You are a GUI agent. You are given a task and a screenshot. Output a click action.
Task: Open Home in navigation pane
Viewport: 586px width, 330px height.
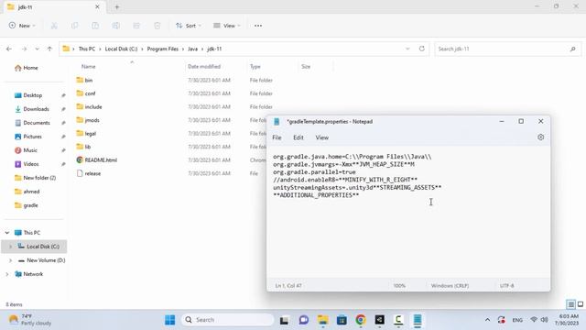30,68
